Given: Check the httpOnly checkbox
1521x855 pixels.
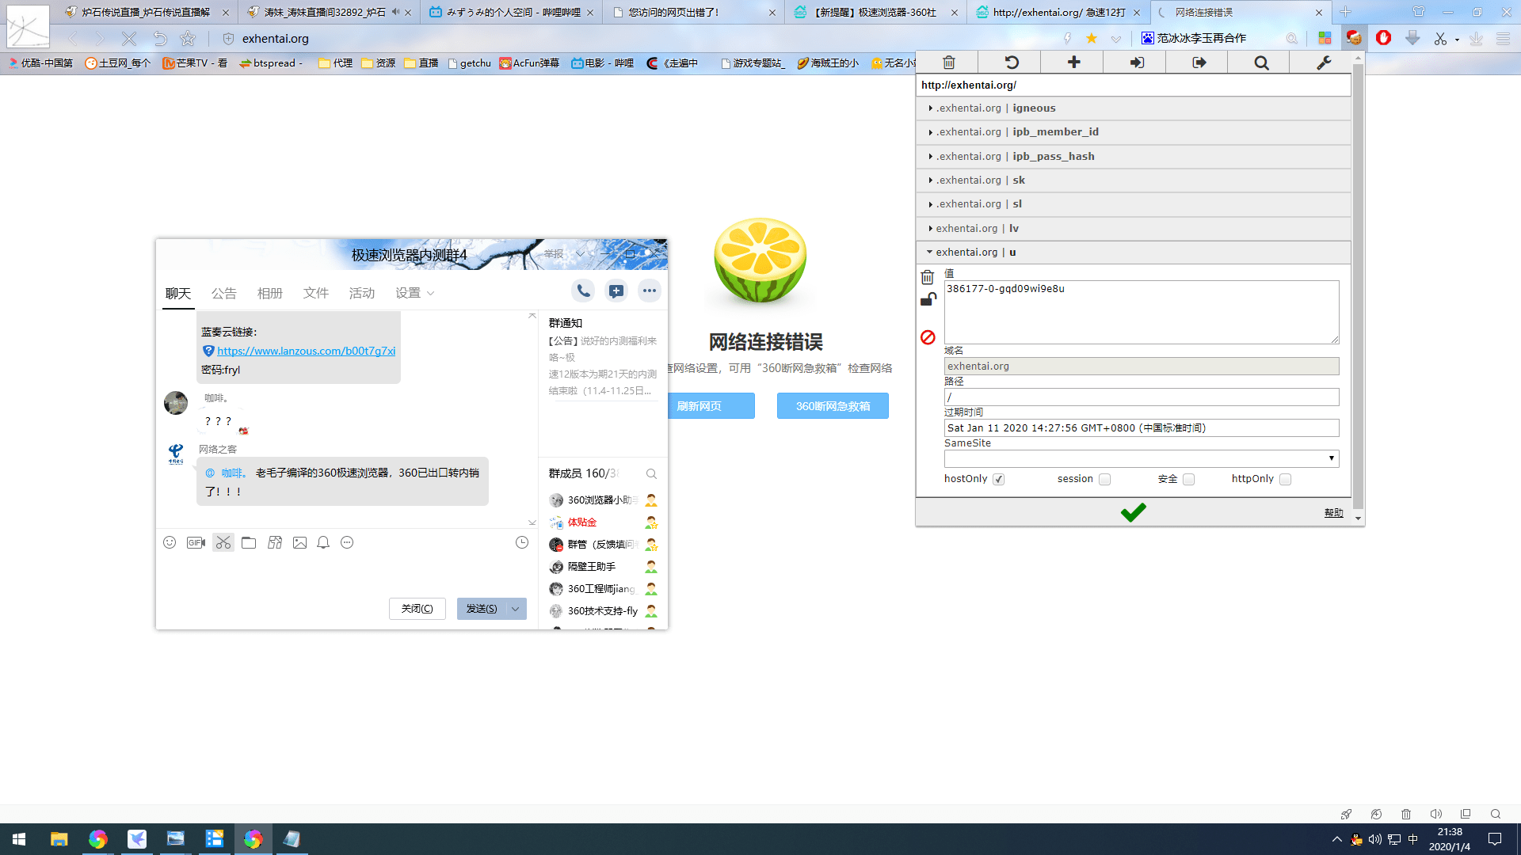Looking at the screenshot, I should click(x=1285, y=479).
